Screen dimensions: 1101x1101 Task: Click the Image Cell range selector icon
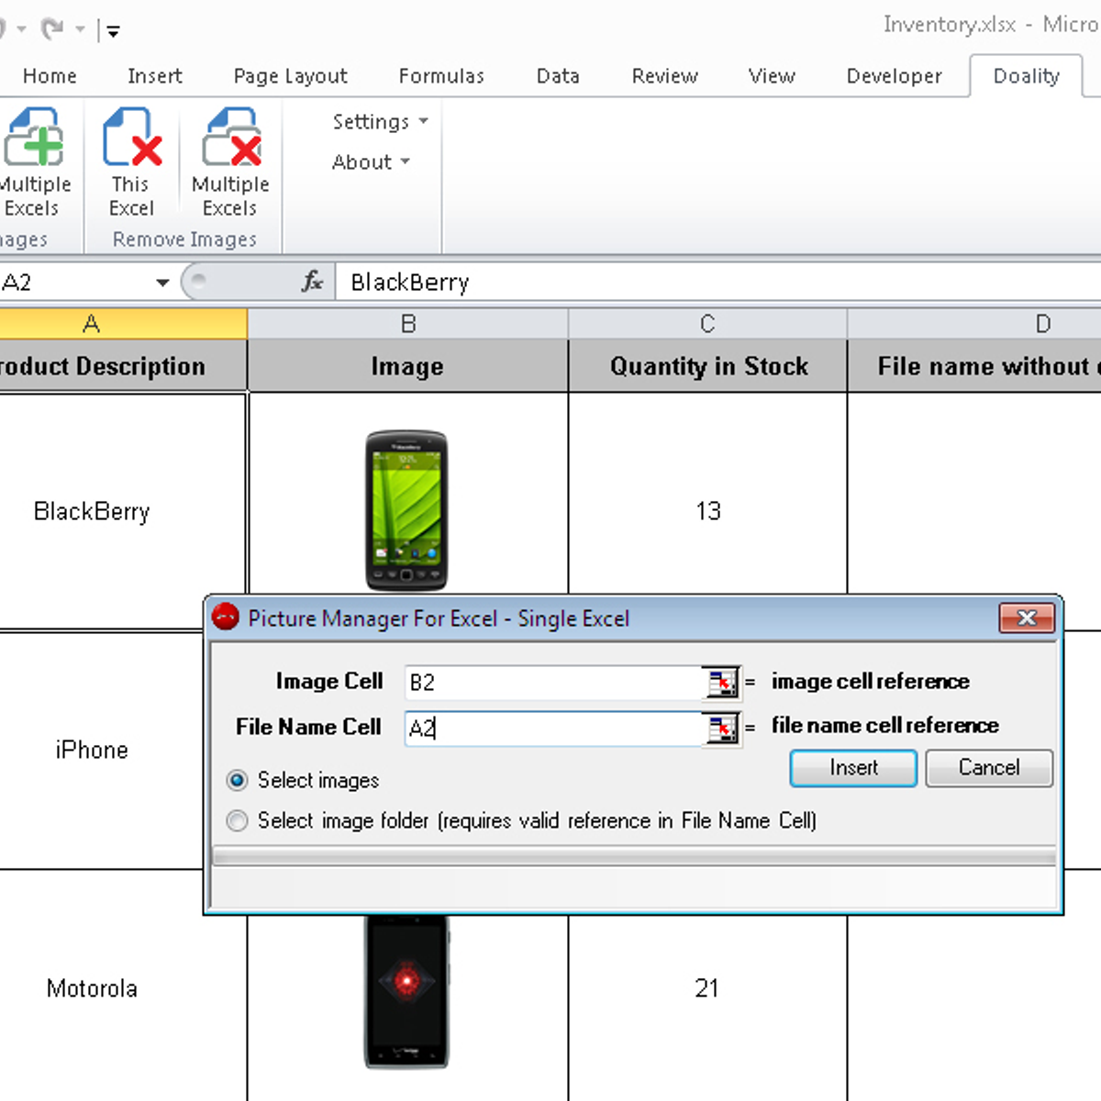(722, 682)
